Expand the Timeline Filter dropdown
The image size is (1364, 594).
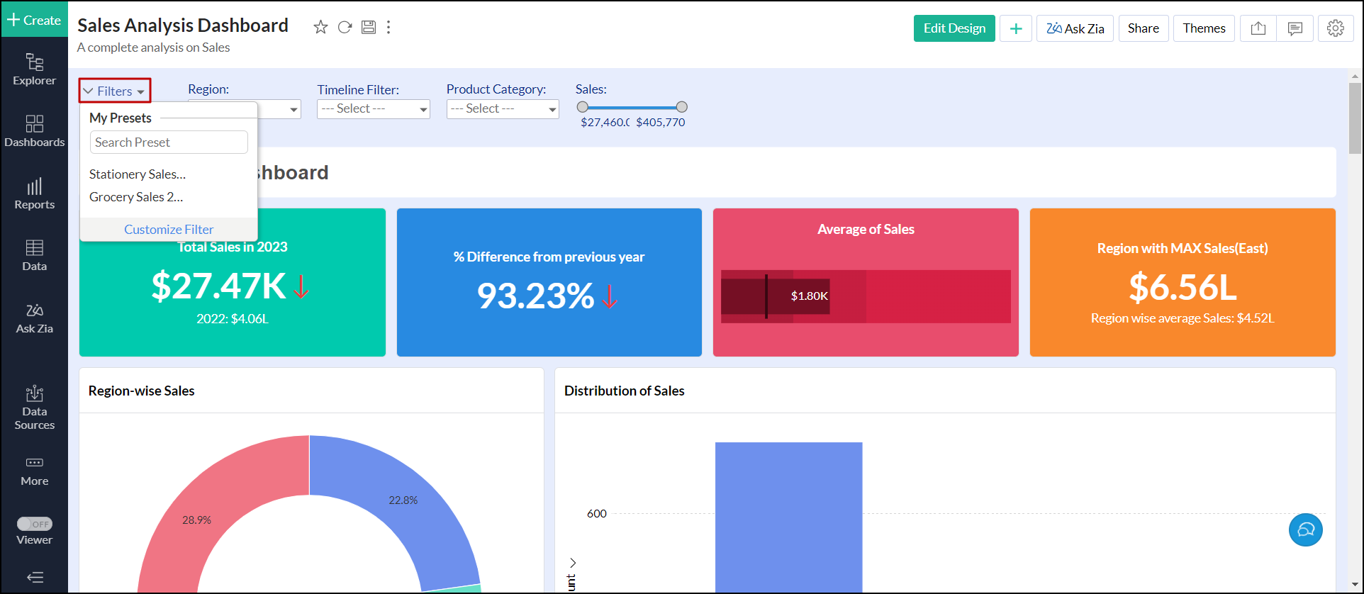(373, 108)
